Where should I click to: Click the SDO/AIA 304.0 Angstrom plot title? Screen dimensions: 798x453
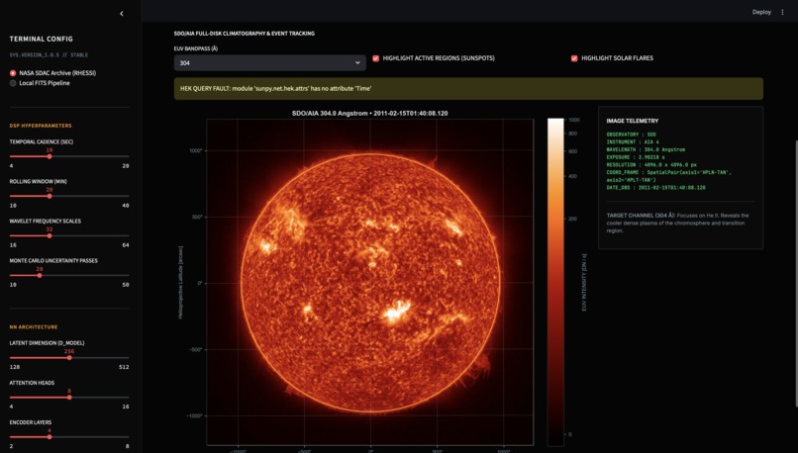click(370, 114)
